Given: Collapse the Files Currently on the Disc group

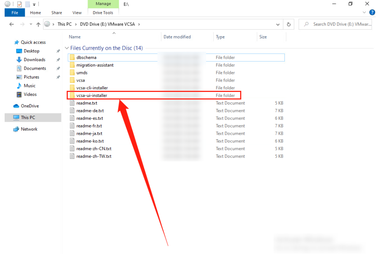Looking at the screenshot, I should (x=67, y=48).
